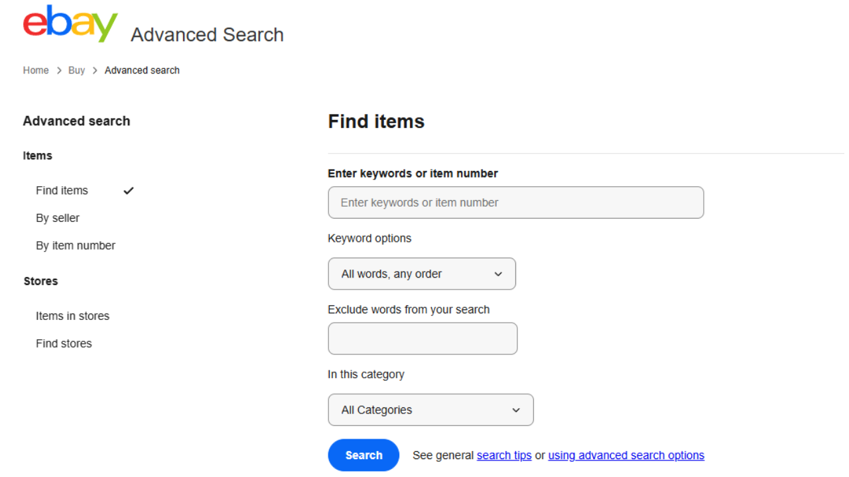Navigate to Home via breadcrumb
The width and height of the screenshot is (849, 477).
[36, 70]
